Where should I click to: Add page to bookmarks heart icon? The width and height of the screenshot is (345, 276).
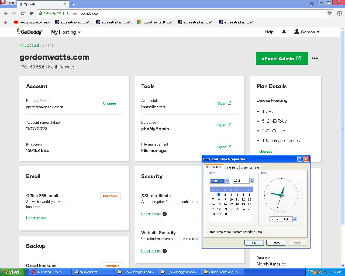329,13
